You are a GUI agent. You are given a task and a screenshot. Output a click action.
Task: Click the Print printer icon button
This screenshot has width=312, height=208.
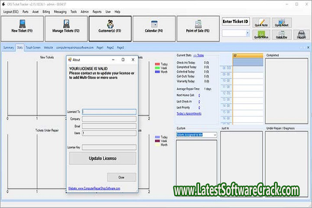click(302, 35)
